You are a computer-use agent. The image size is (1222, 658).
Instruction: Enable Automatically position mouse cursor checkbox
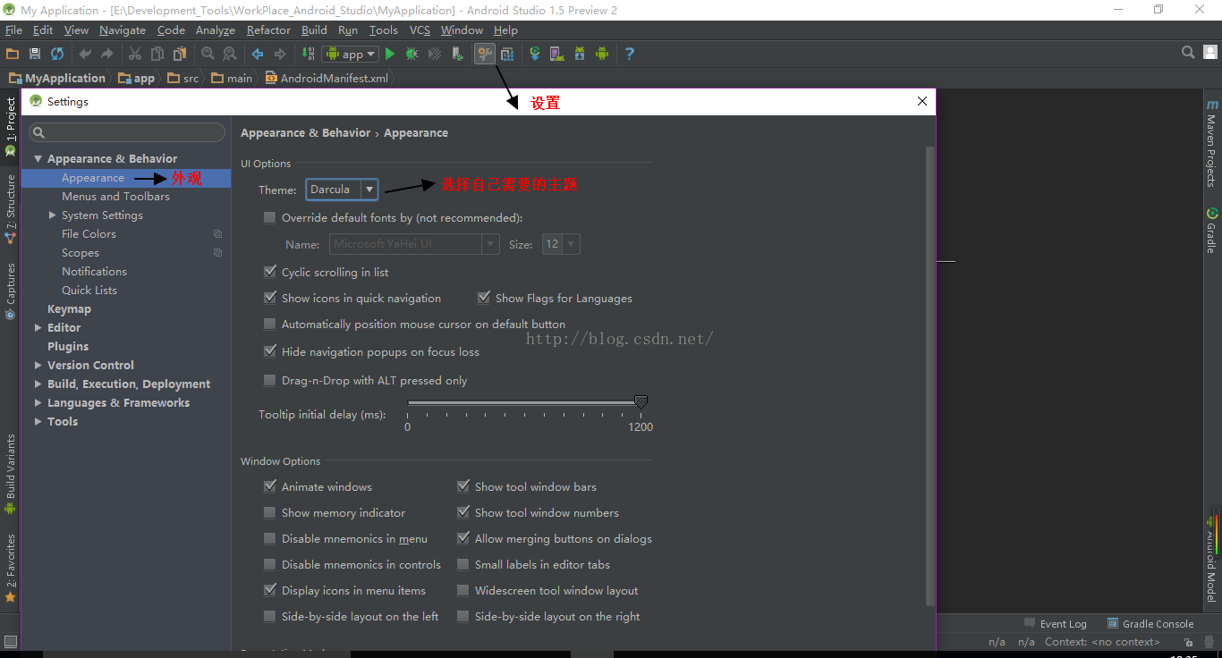270,324
